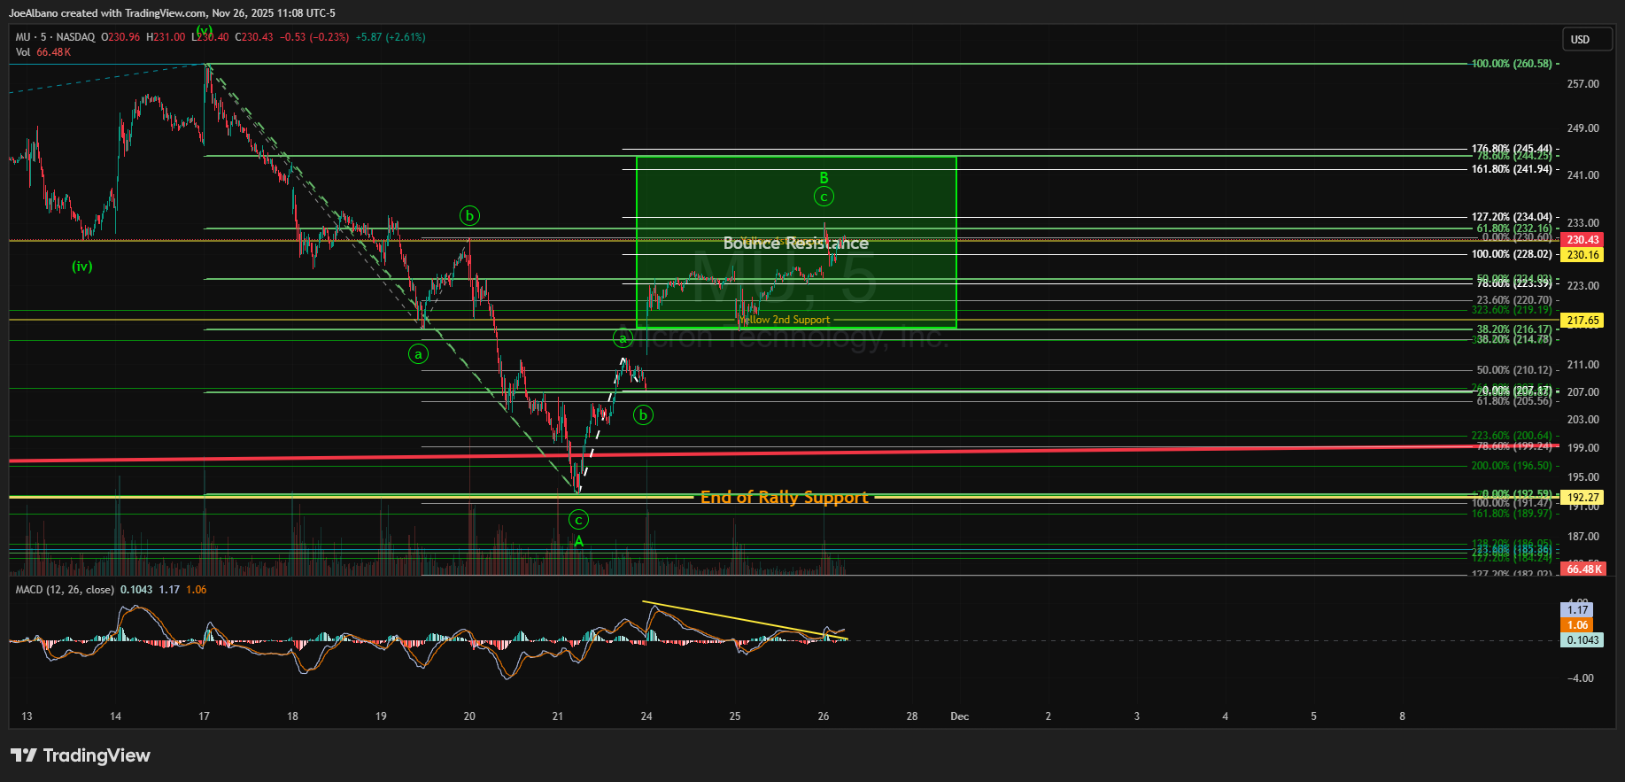The height and width of the screenshot is (782, 1625).
Task: Click the 257.00 price axis tick
Action: (x=1583, y=84)
